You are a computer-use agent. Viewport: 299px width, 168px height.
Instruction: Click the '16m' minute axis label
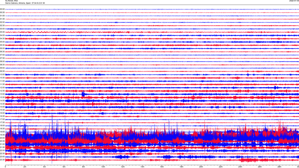pos(162,167)
